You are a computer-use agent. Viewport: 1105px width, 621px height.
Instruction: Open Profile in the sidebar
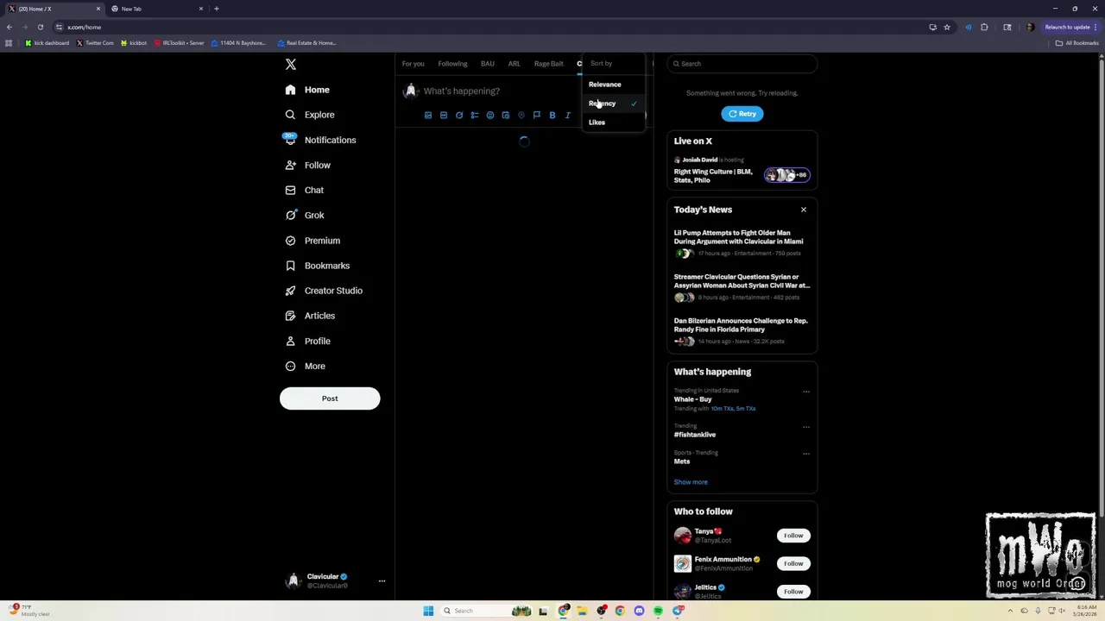click(307, 341)
